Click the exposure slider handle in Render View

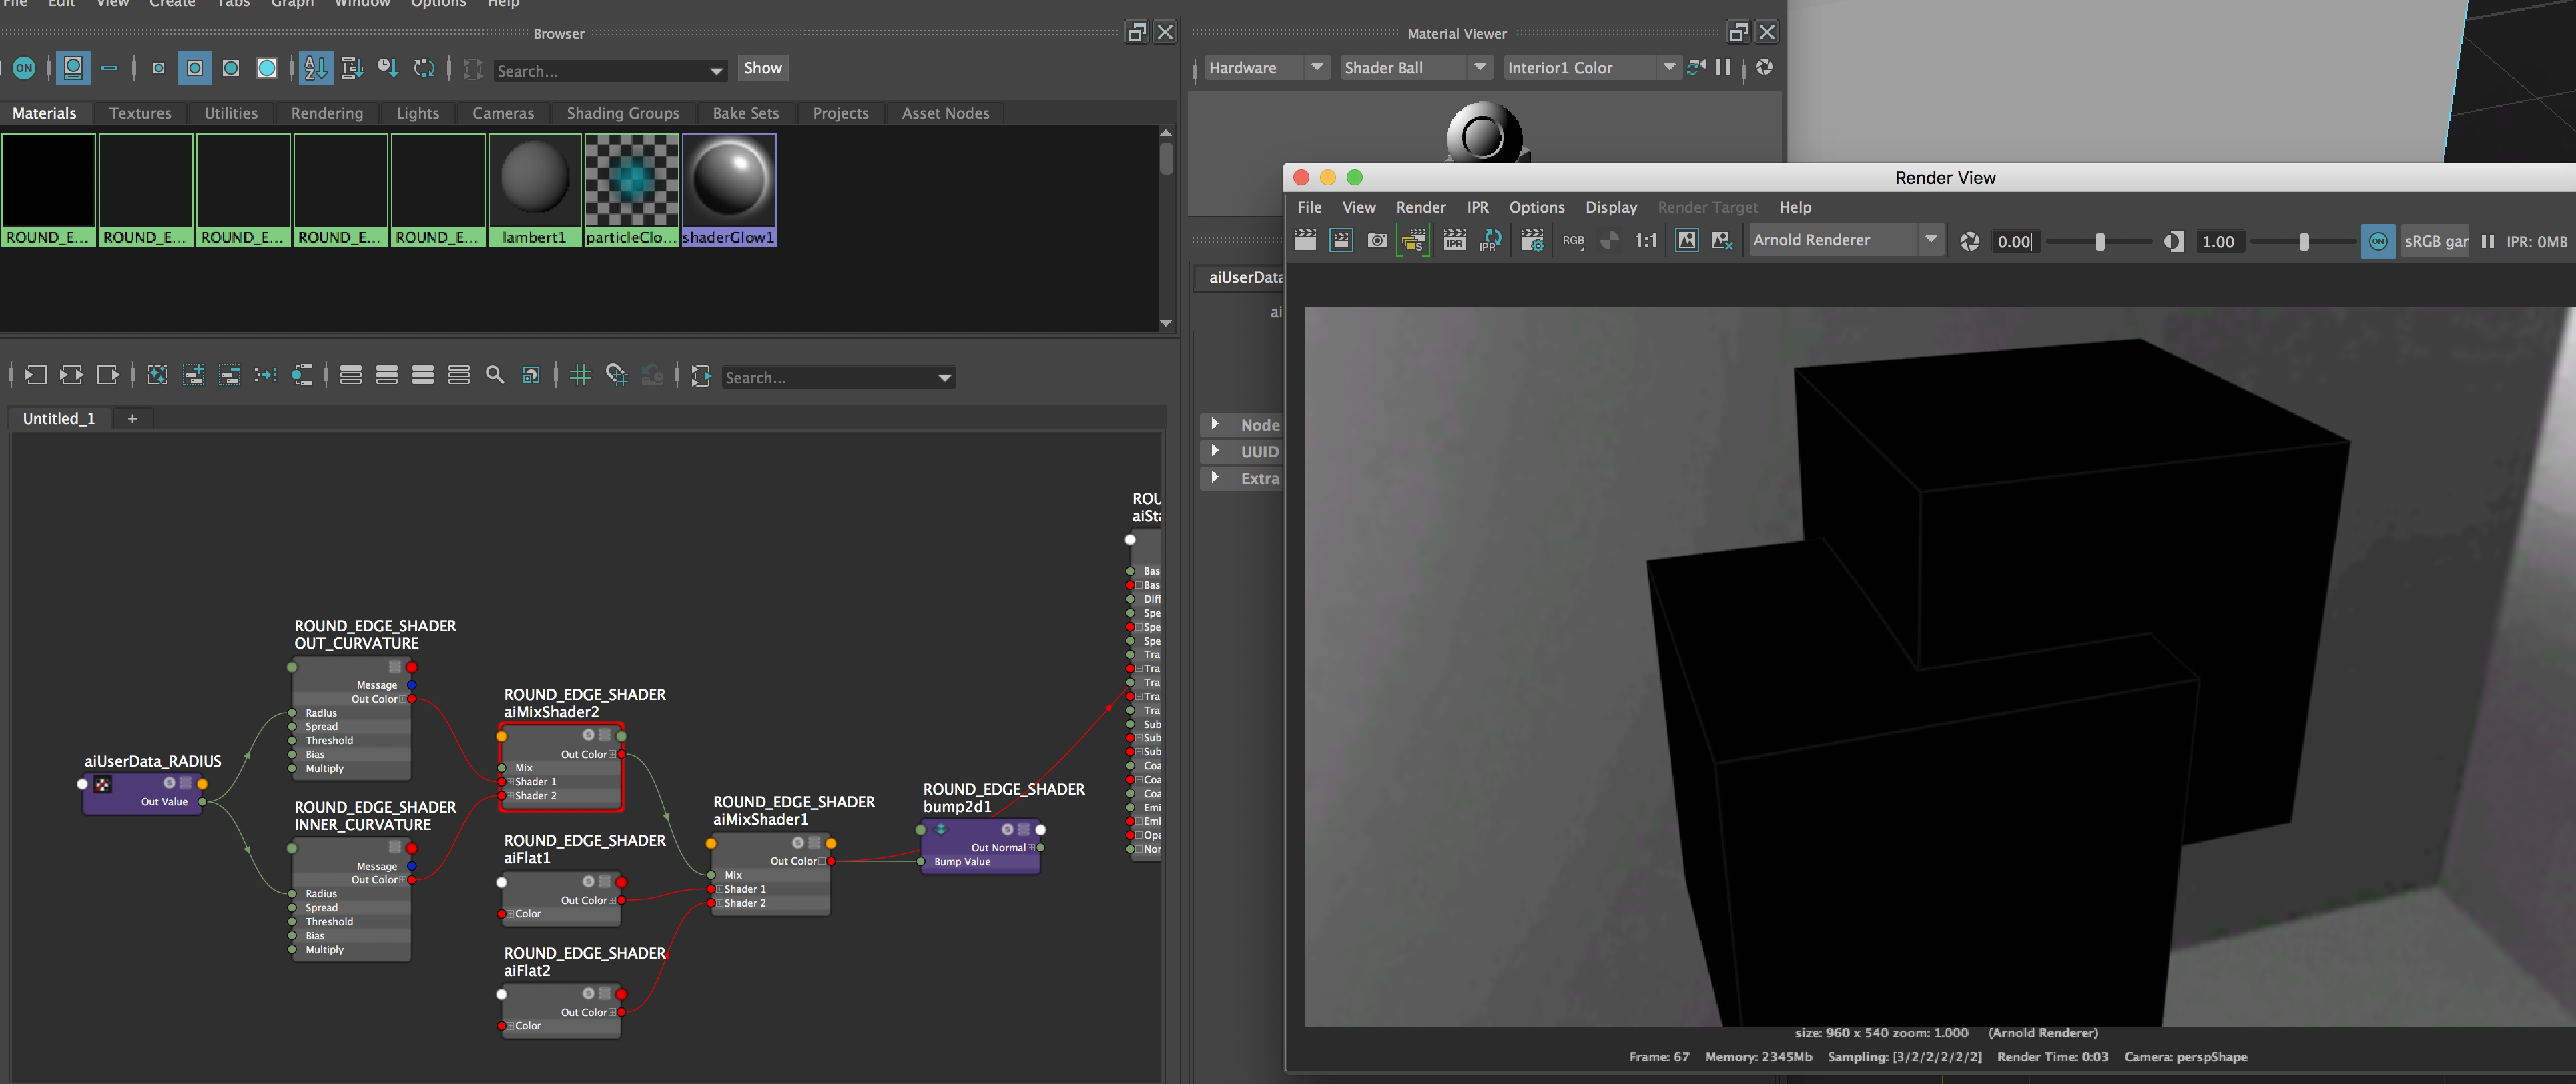(2099, 242)
